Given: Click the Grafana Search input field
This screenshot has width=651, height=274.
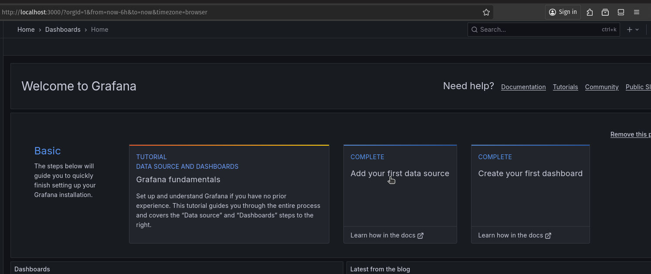Looking at the screenshot, I should click(543, 30).
